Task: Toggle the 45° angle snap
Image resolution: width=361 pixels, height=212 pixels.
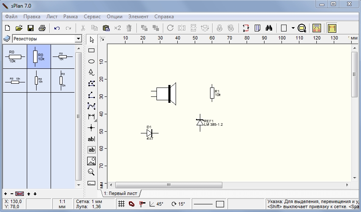Action: (x=156, y=204)
